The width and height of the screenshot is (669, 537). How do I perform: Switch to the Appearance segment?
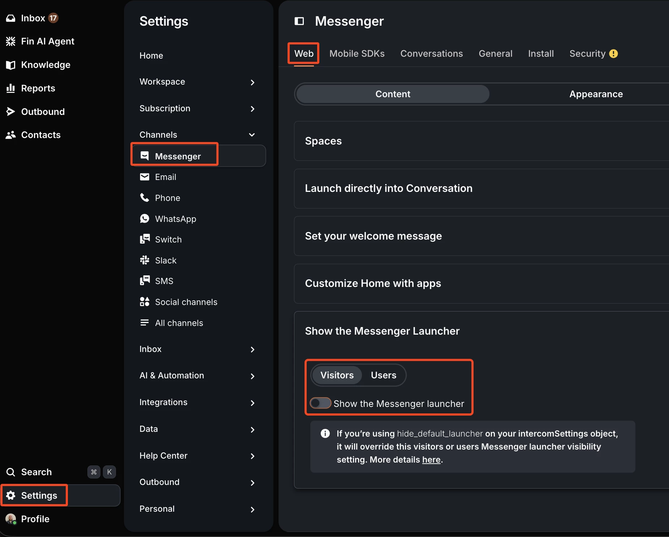point(596,94)
